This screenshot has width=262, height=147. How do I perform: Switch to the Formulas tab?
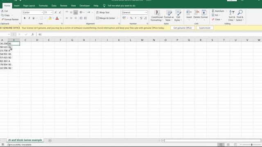[43, 6]
